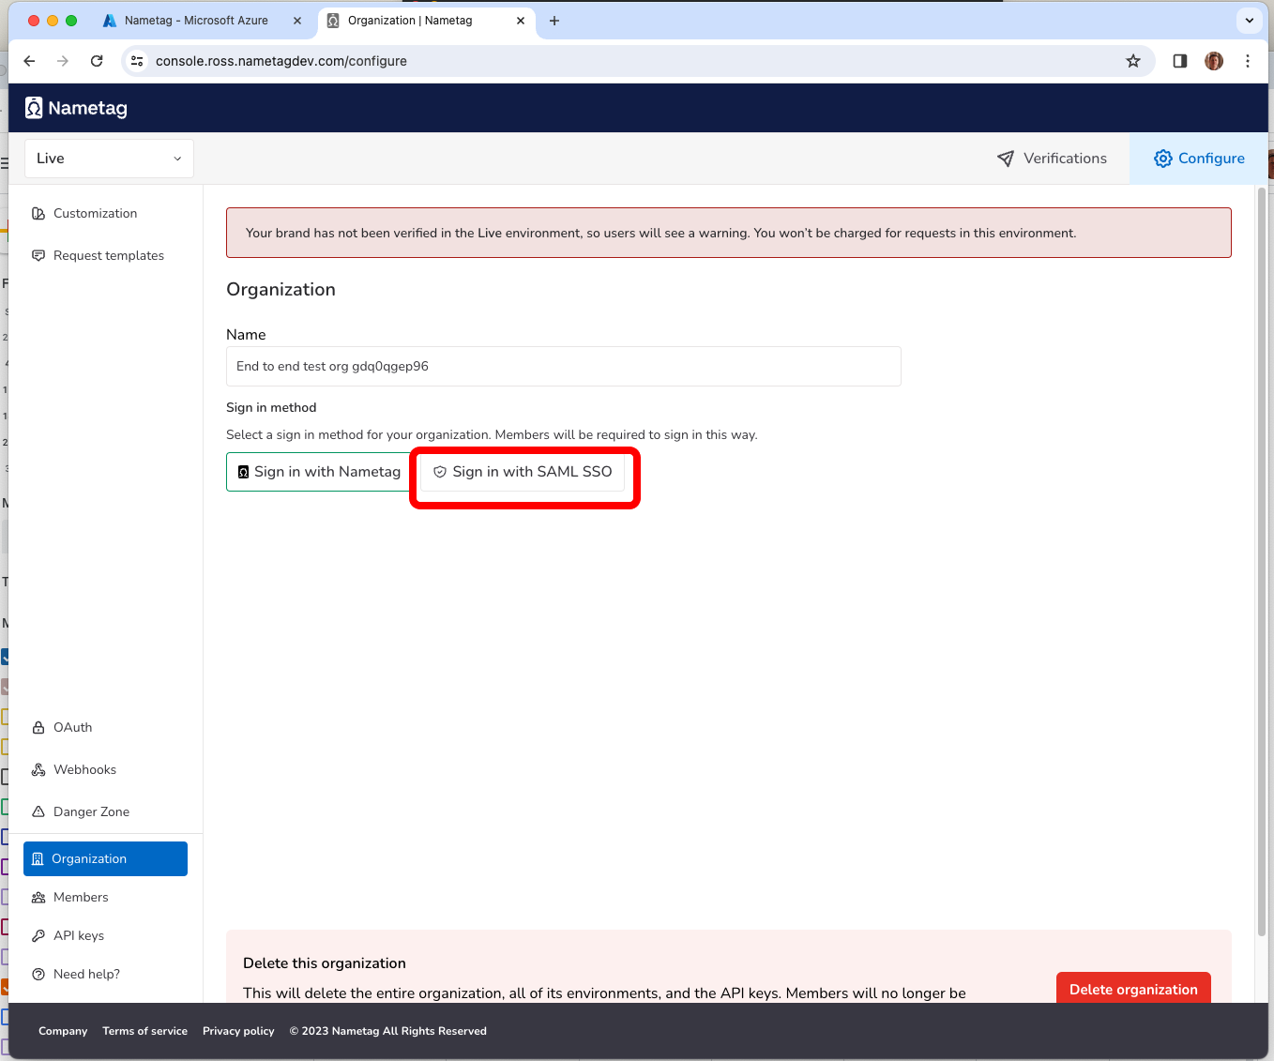Open the Live environment dropdown
This screenshot has width=1274, height=1061.
tap(109, 159)
